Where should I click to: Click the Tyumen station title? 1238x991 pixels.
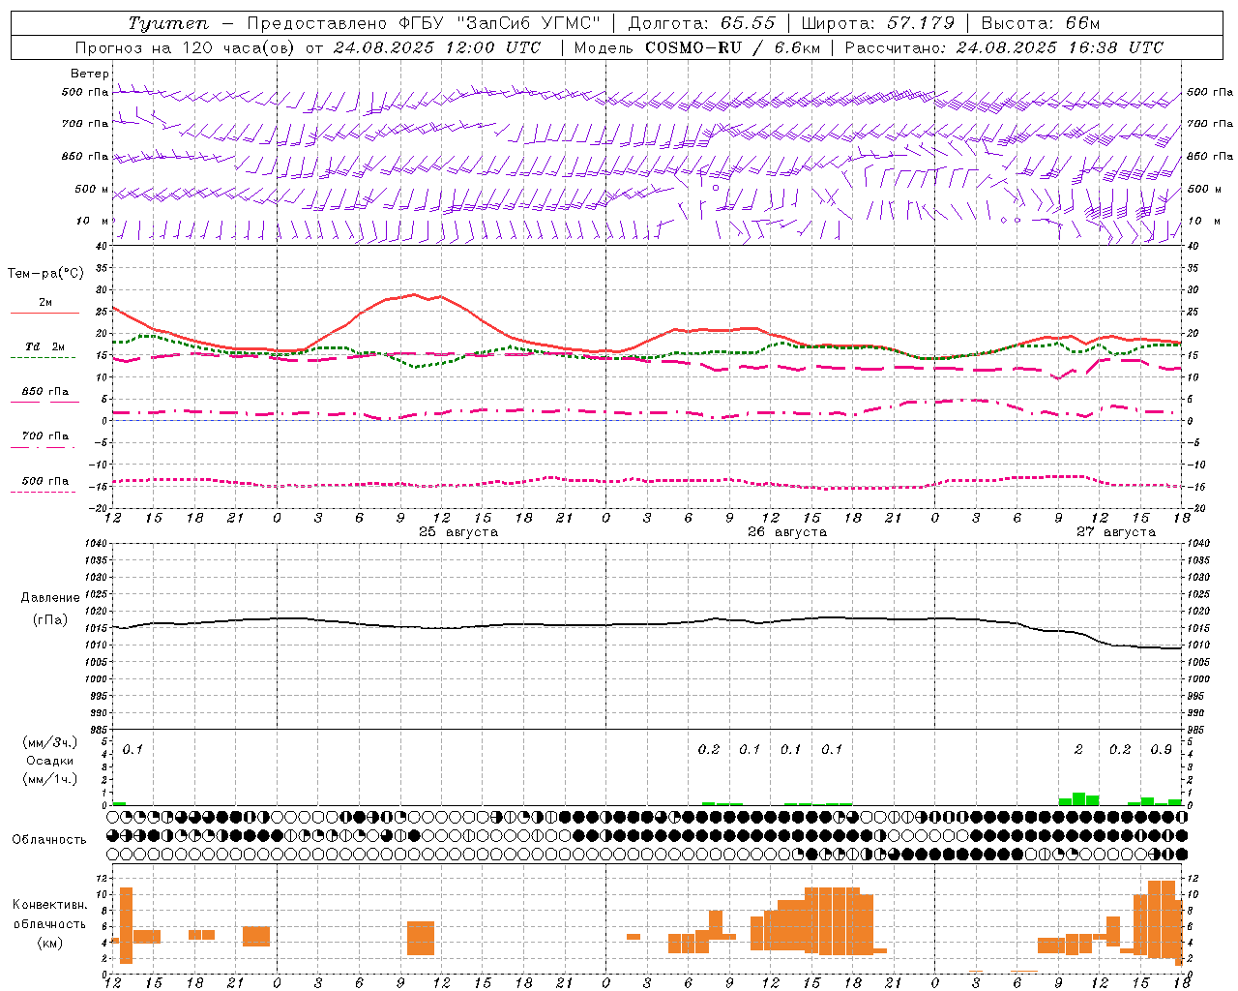coord(167,23)
